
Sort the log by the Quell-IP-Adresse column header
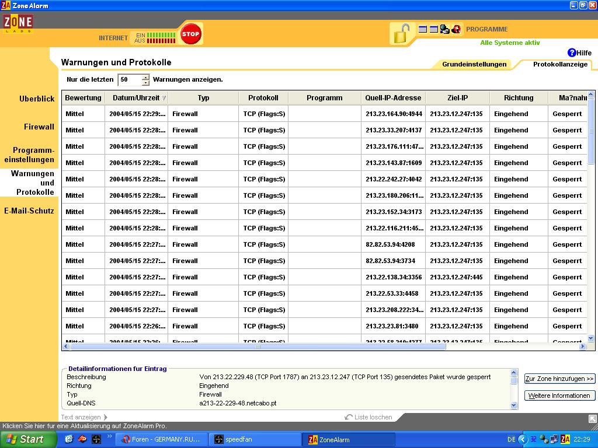(393, 98)
